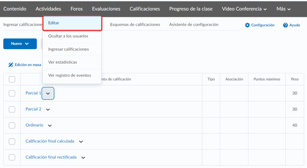Image resolution: width=307 pixels, height=168 pixels.
Task: Open the Parcial 1 grade item link
Action: coord(33,93)
